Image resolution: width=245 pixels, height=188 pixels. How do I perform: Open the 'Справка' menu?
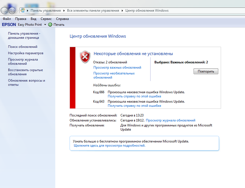pyautogui.click(x=62, y=19)
